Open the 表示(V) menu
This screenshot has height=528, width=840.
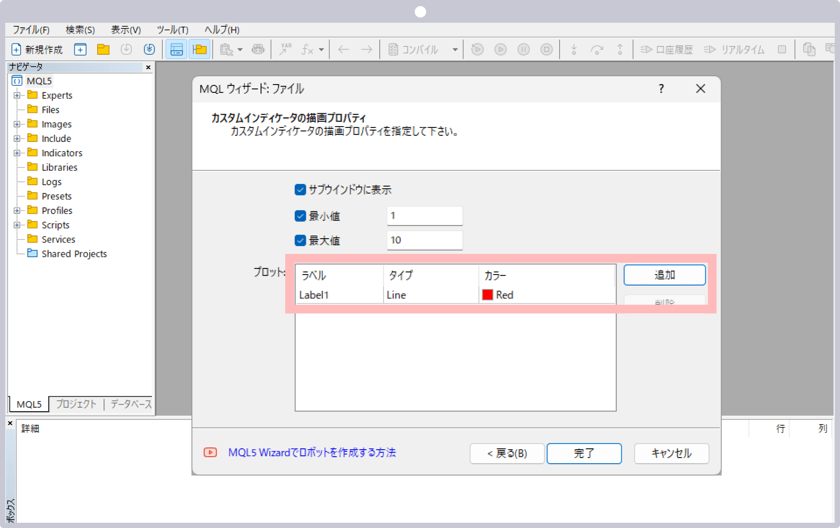126,30
